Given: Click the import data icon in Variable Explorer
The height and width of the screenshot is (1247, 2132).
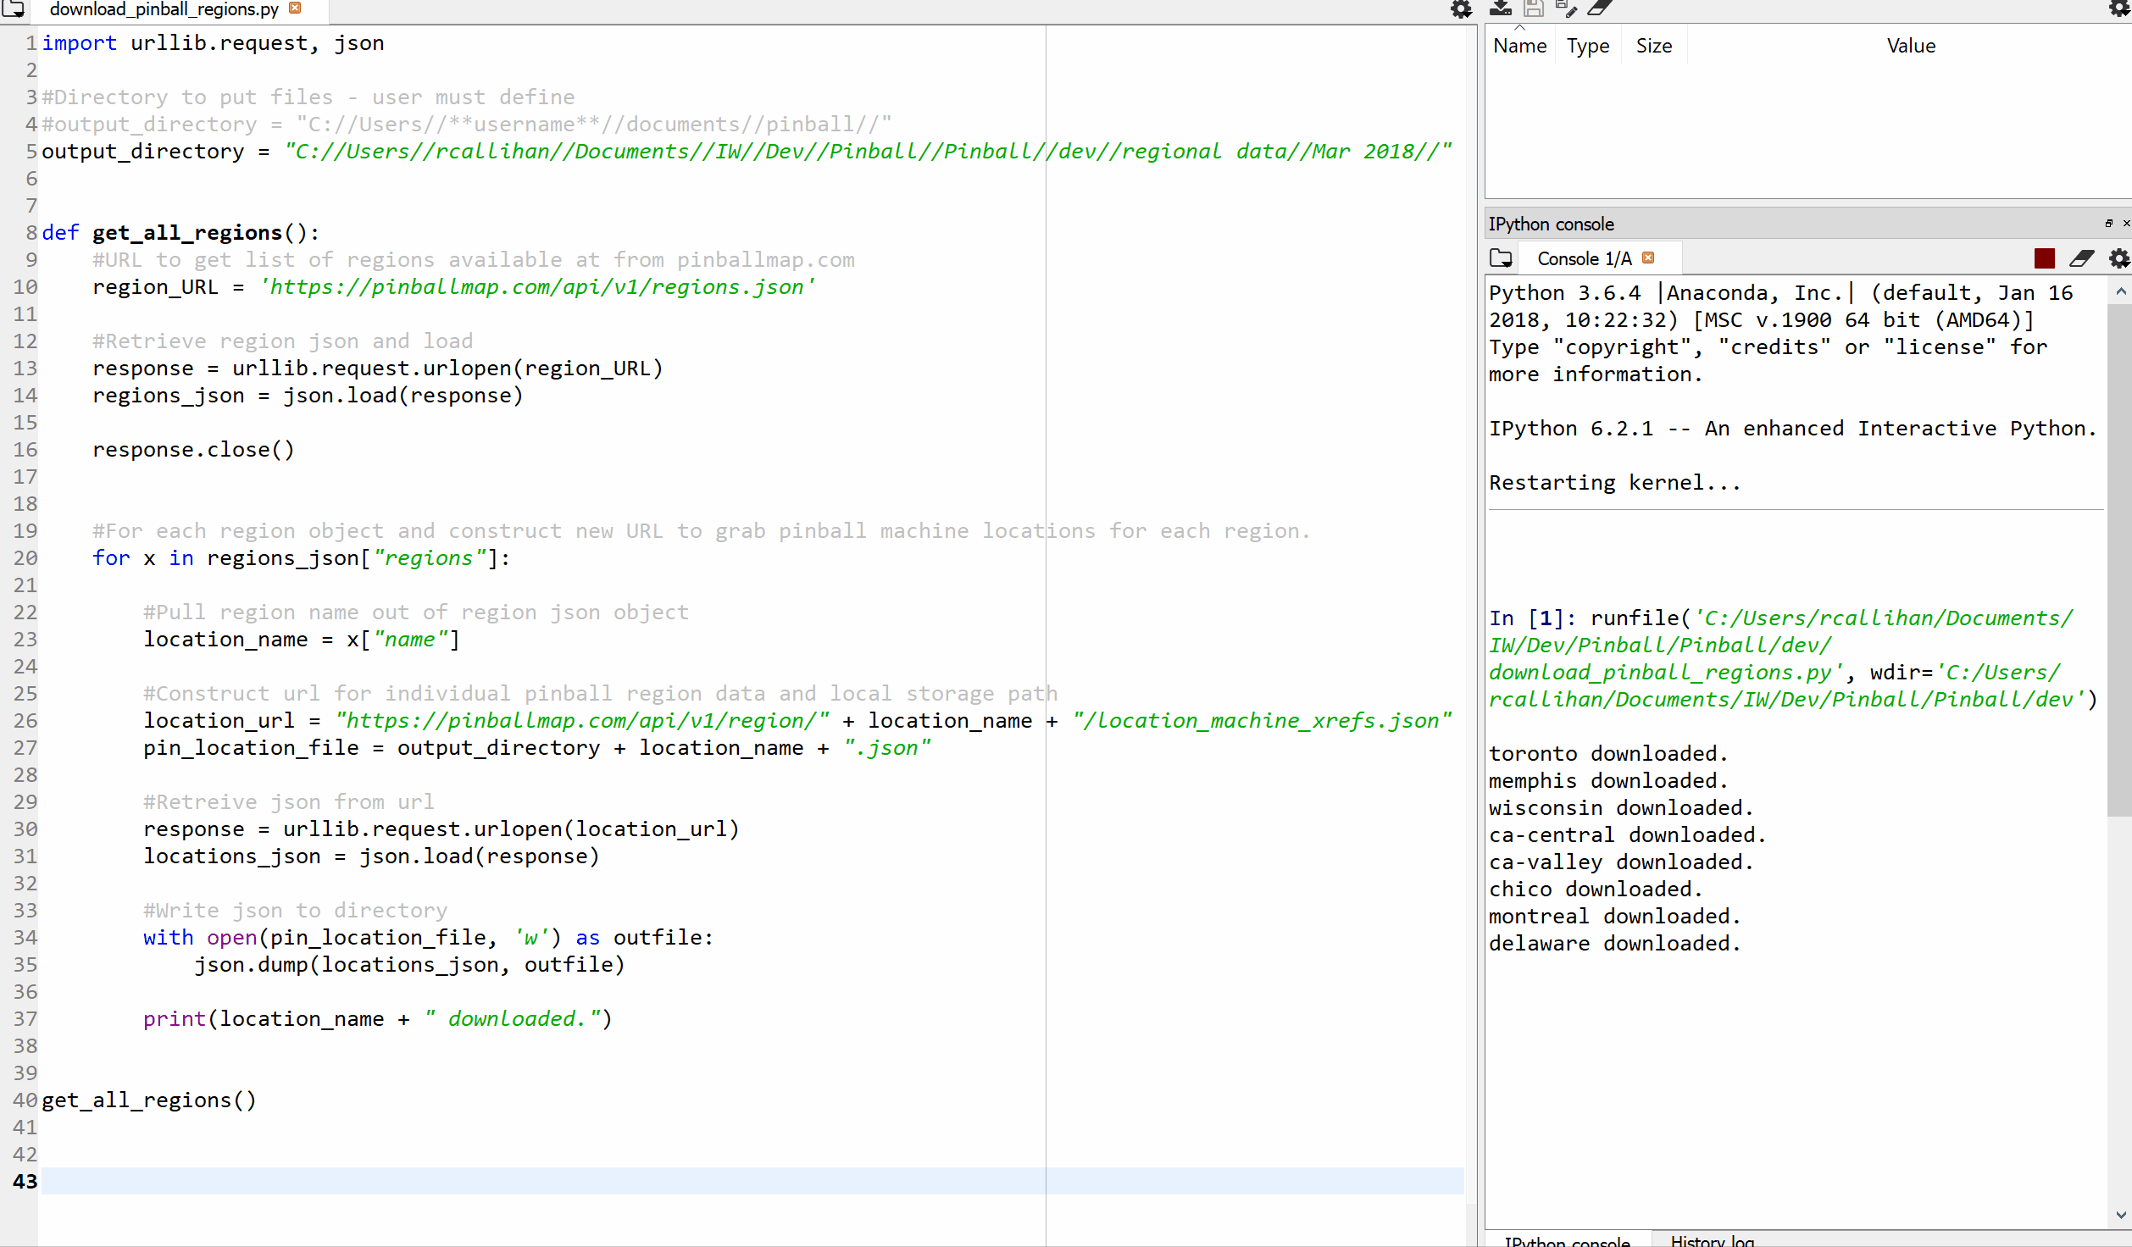Looking at the screenshot, I should click(1500, 9).
